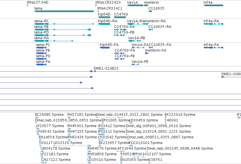Select the RH59858.5prime EST label
This screenshot has height=164, width=241.
(102, 154)
